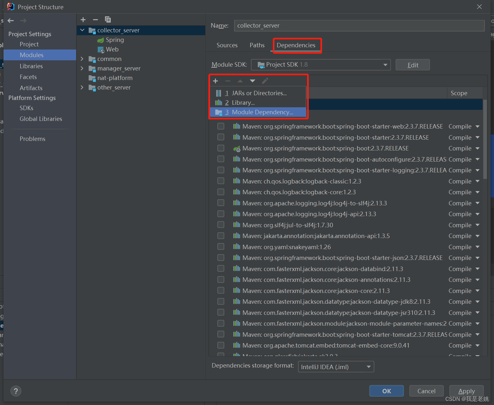Choose JARs or Directories option
The width and height of the screenshot is (494, 405).
258,93
